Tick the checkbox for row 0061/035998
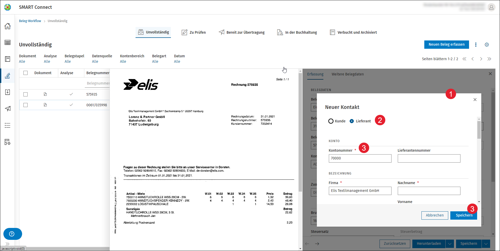 click(x=25, y=105)
